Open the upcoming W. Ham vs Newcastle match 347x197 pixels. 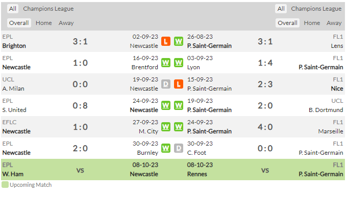87,170
